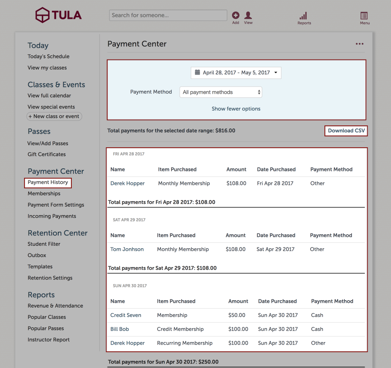Click Total payments for Sat Apr 29
The height and width of the screenshot is (368, 391).
pyautogui.click(x=162, y=268)
